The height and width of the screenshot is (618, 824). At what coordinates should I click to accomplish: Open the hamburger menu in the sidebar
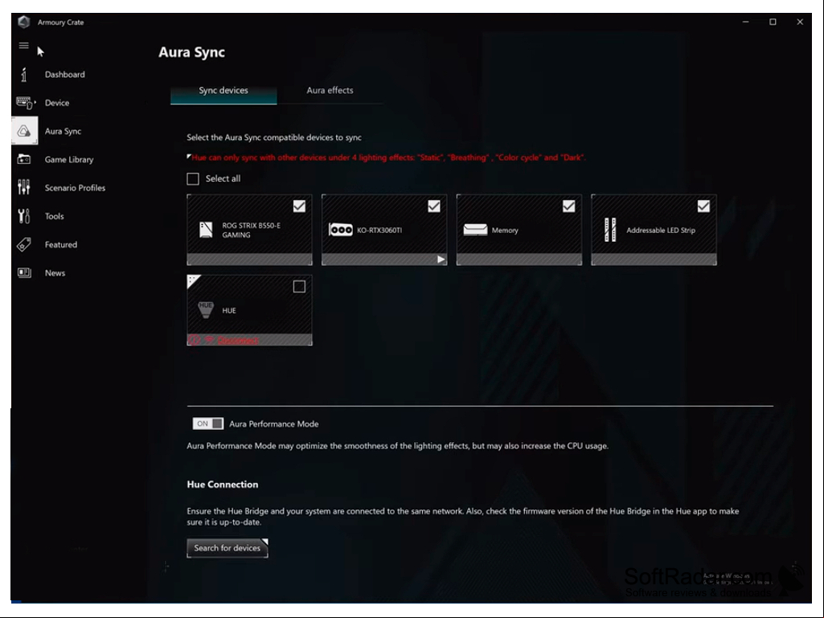click(x=23, y=46)
